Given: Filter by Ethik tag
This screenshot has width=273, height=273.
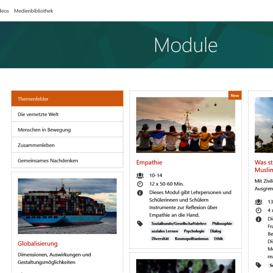Looking at the screenshot, I should tap(218, 238).
